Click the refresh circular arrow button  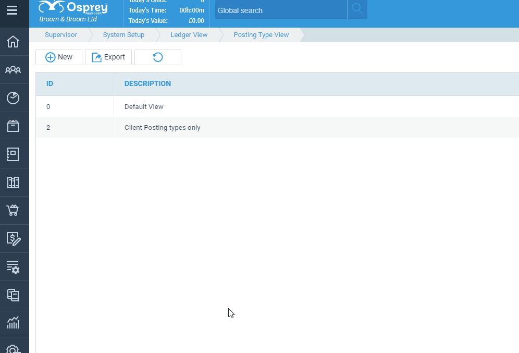coord(158,57)
